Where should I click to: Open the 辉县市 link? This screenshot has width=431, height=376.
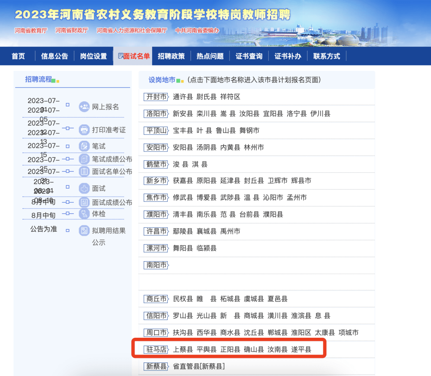click(x=301, y=181)
